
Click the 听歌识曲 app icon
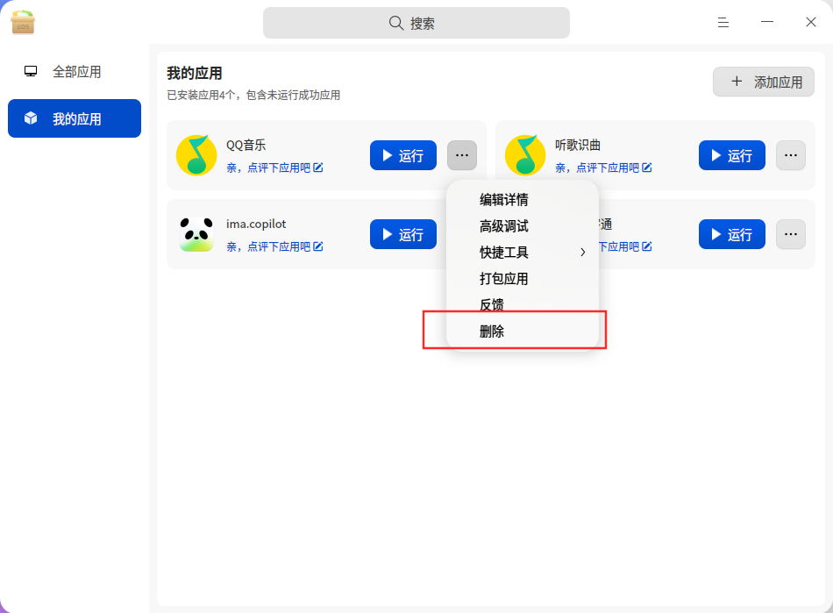tap(525, 155)
